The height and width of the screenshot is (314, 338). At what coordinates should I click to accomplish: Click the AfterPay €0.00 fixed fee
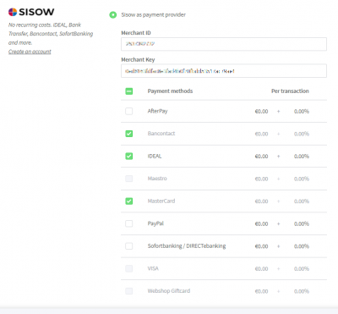click(261, 112)
